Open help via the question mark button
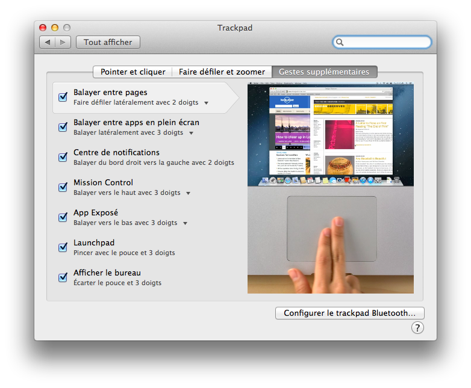This screenshot has width=471, height=388. click(417, 328)
